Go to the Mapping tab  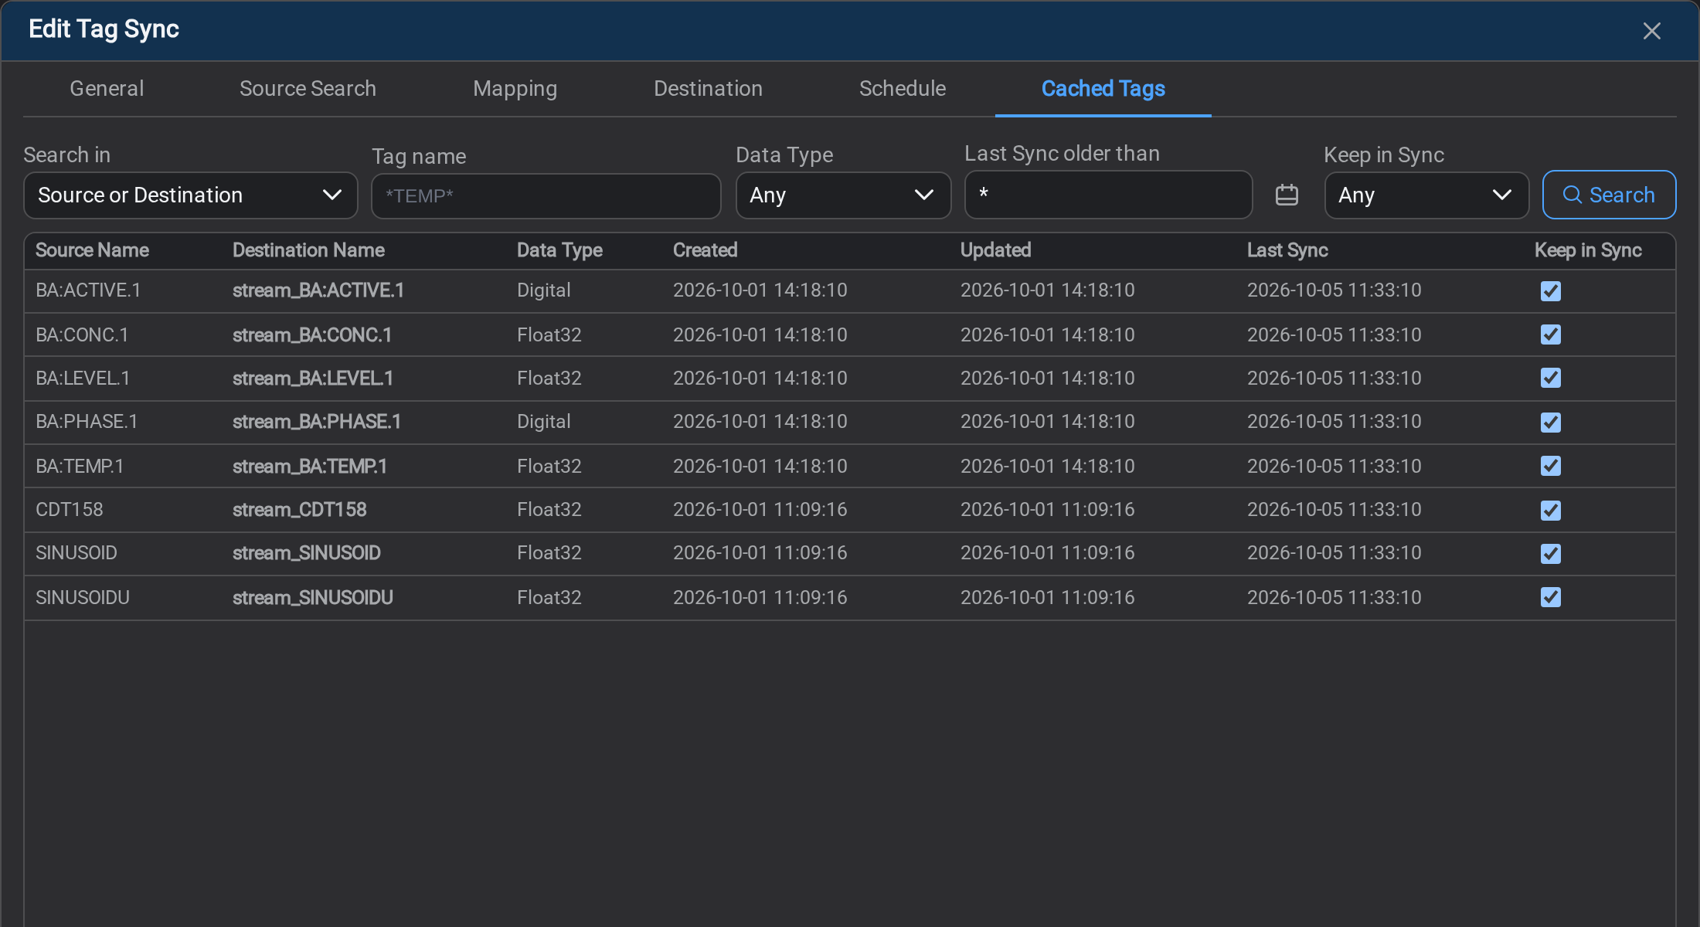(515, 89)
